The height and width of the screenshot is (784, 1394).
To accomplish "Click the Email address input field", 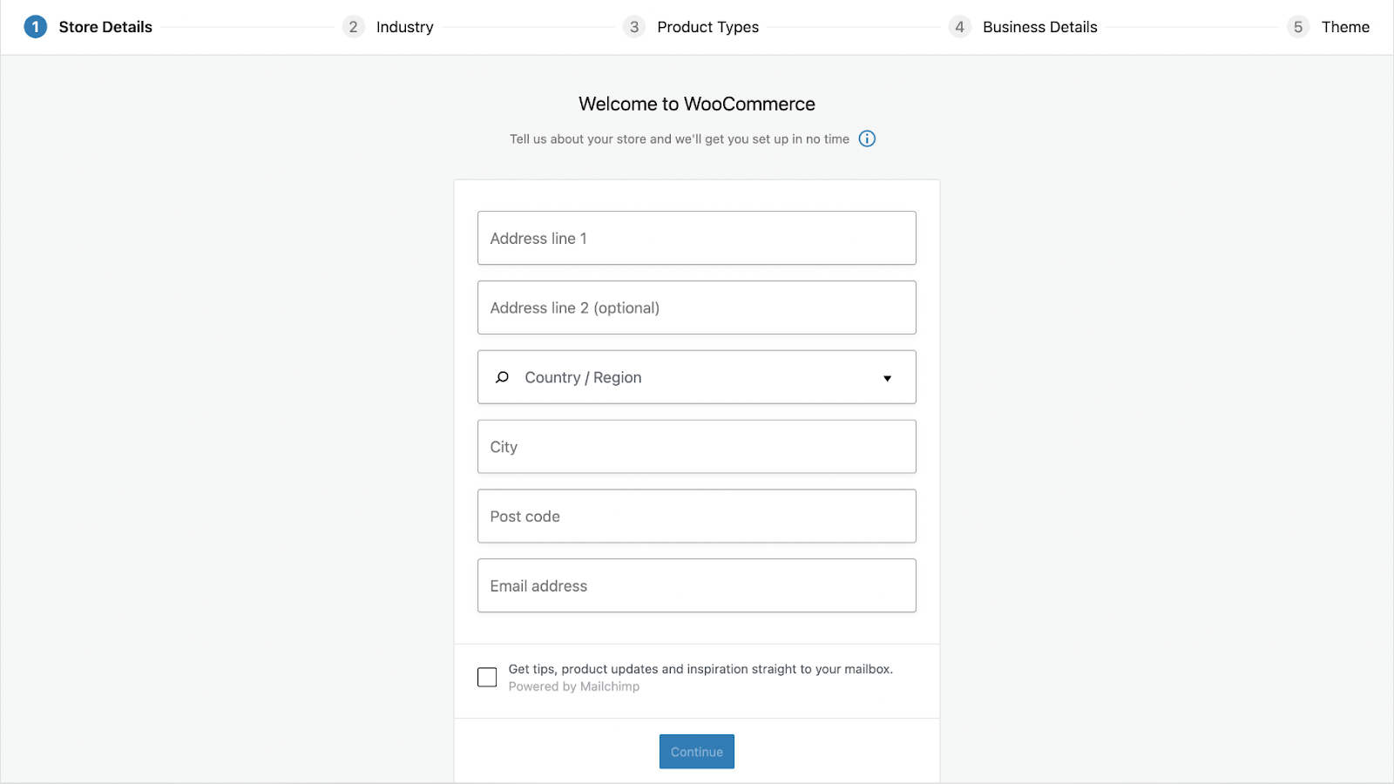I will 696,585.
